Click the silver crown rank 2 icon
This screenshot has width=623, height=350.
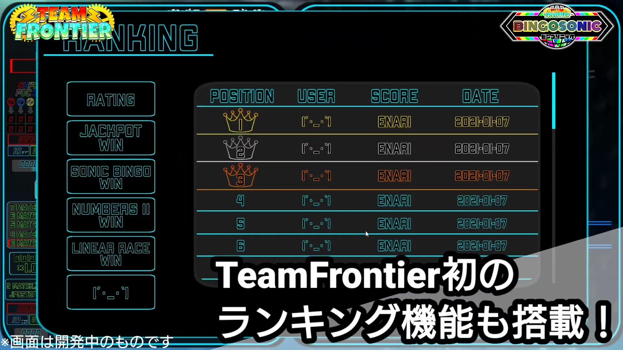pos(240,148)
